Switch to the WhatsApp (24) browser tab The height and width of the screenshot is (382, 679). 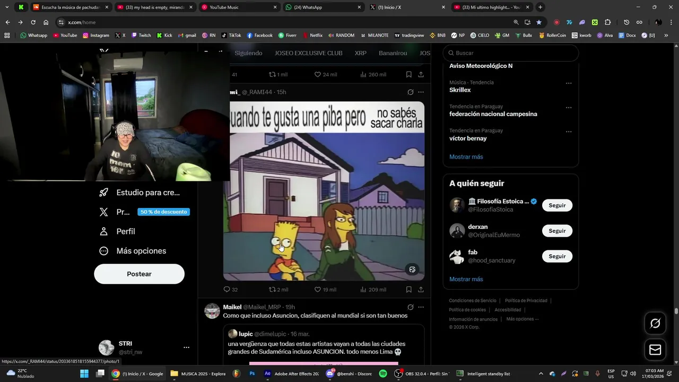coord(323,7)
